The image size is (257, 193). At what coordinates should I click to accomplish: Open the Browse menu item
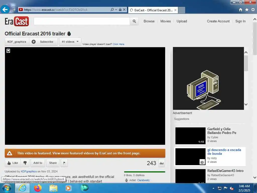tap(149, 21)
